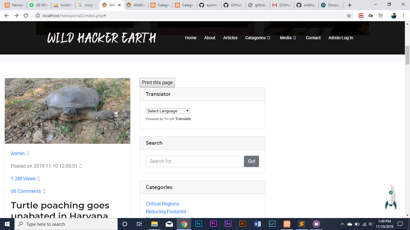Expand the Catagories nav dropdown
Viewport: 410px width, 230px height.
click(258, 38)
